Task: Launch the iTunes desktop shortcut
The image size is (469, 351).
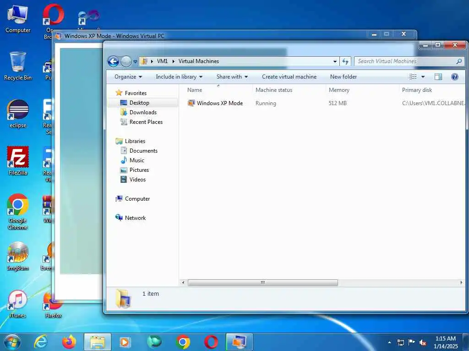Action: click(18, 304)
